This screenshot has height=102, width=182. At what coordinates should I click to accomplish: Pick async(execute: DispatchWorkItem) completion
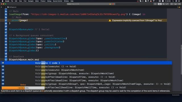86,70
